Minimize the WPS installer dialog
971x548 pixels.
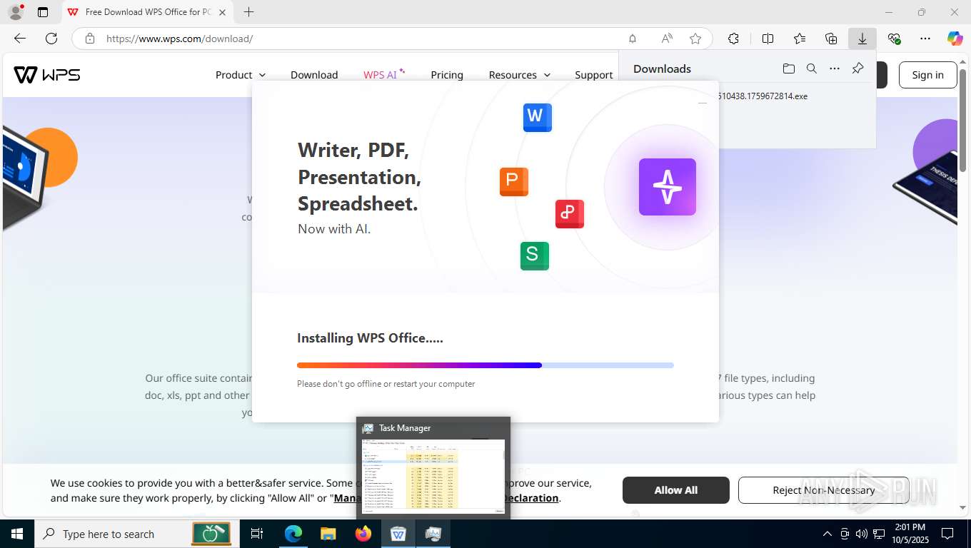click(x=703, y=103)
